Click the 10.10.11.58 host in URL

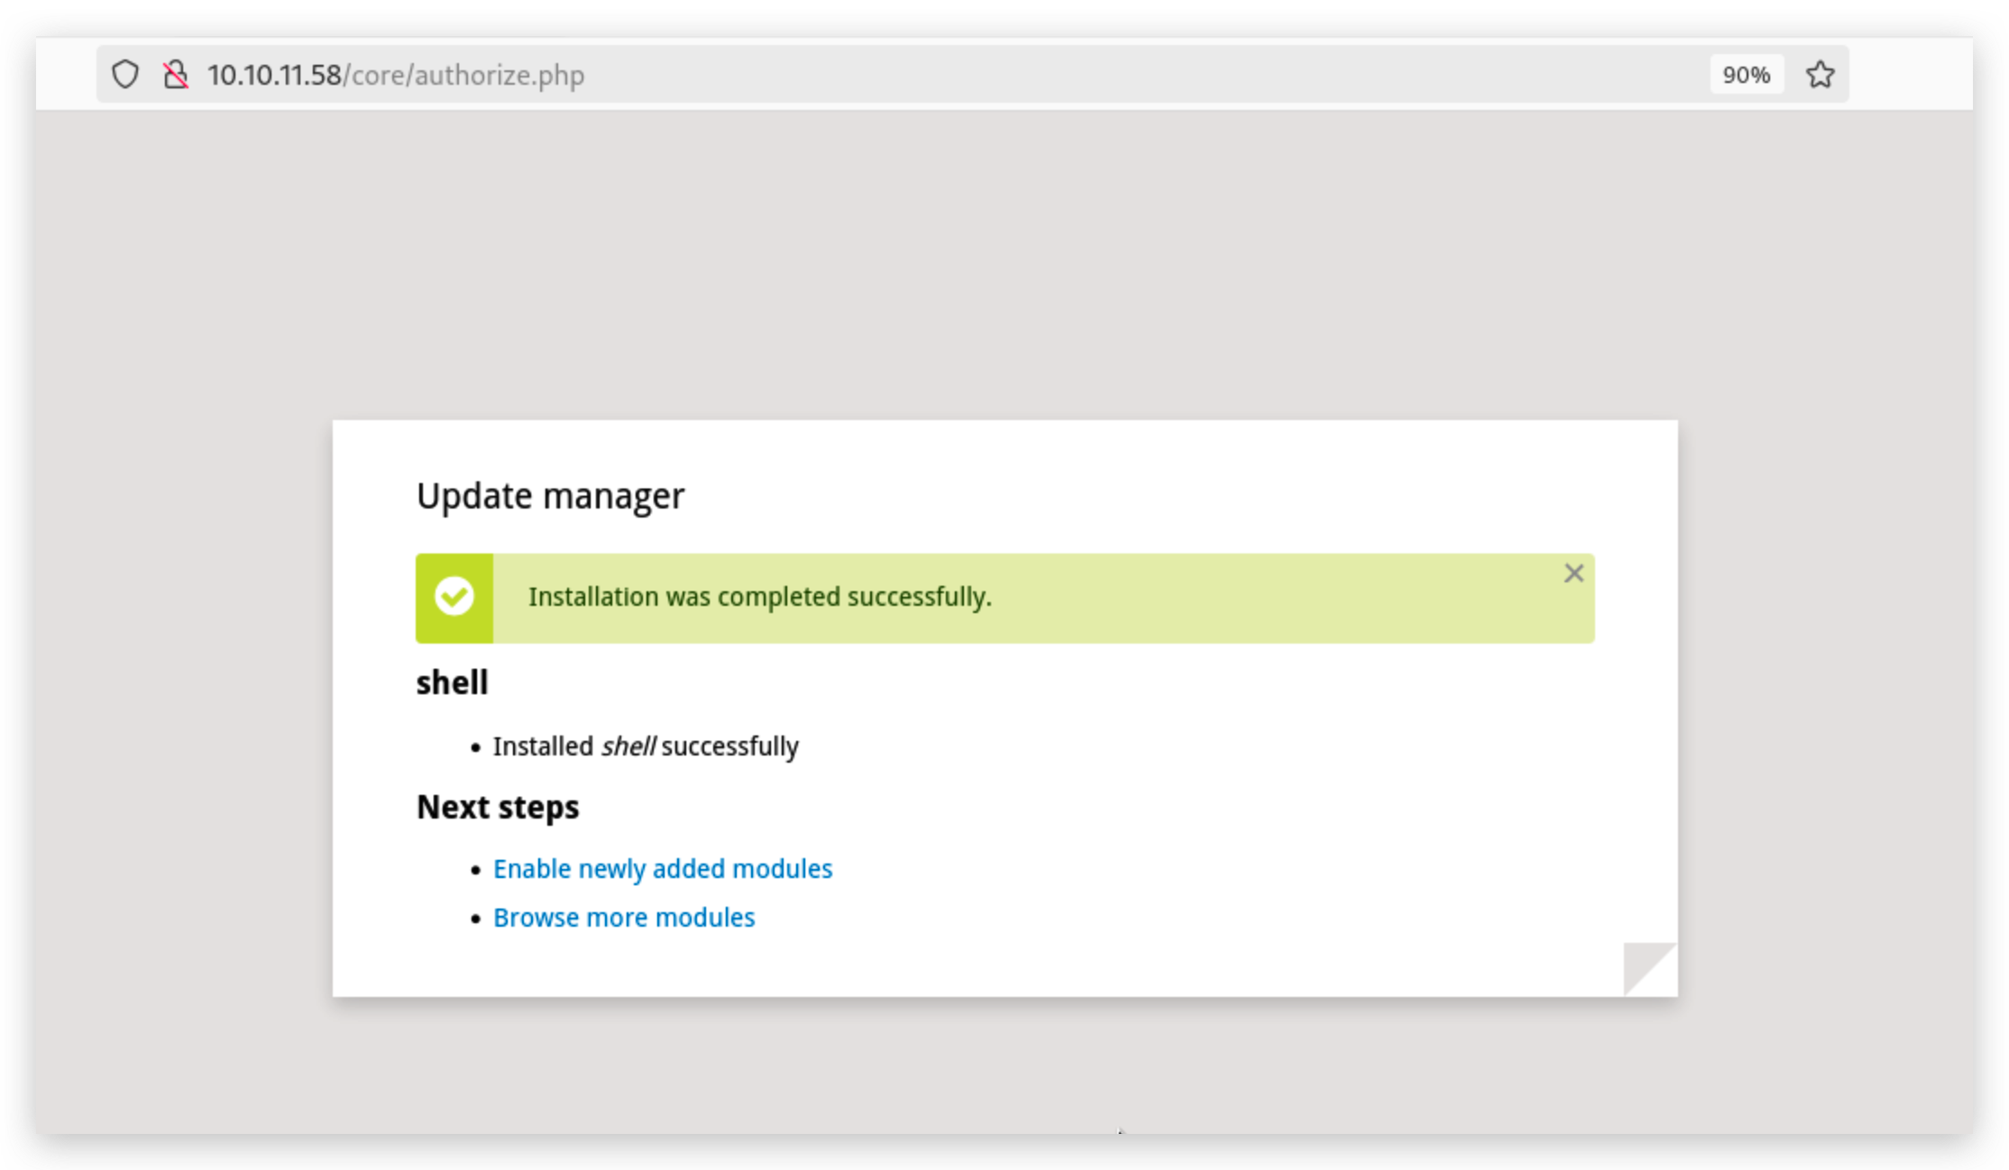tap(274, 75)
